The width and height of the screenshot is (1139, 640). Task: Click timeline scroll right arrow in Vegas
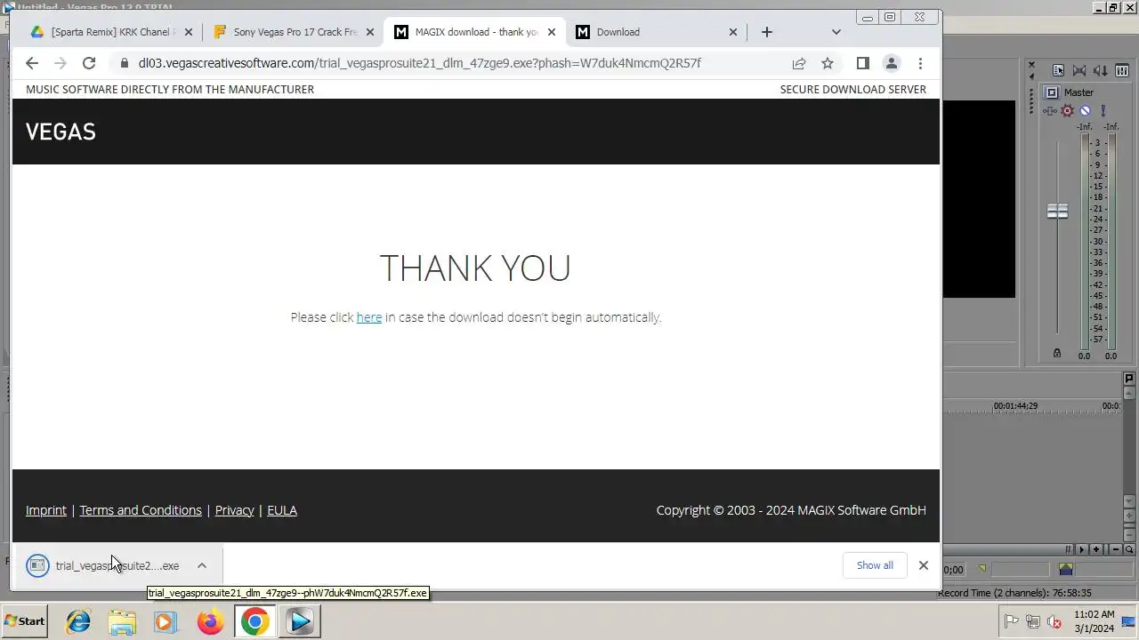pos(1082,549)
